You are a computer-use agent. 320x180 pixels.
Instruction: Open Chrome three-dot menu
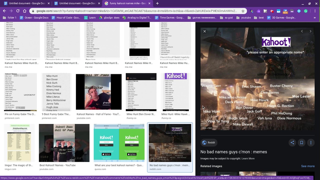[315, 11]
